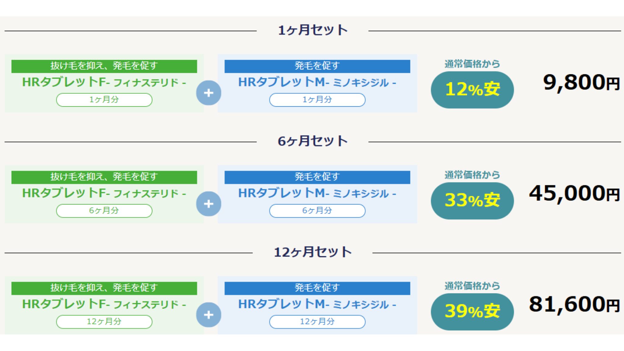The width and height of the screenshot is (624, 351).
Task: Select the 6ヶ月分 pill under Finasteride
Action: pyautogui.click(x=104, y=211)
